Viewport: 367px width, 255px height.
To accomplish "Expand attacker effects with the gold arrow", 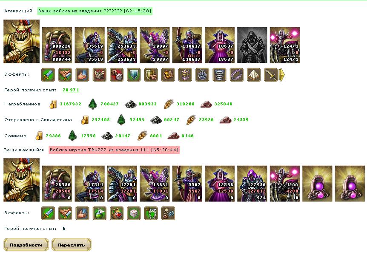I will [282, 75].
